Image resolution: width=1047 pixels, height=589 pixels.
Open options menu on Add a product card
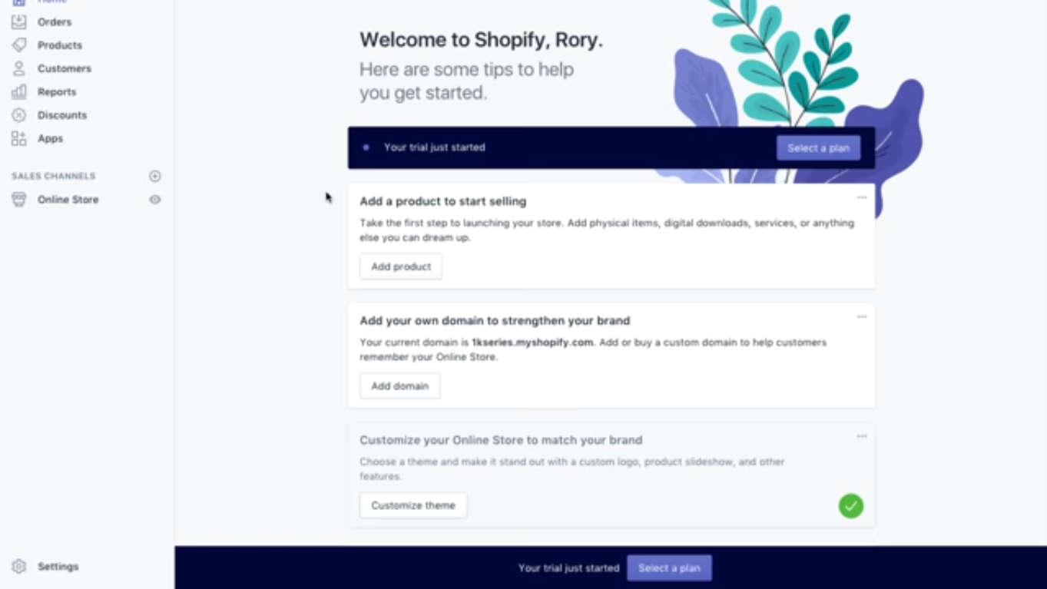pyautogui.click(x=862, y=197)
